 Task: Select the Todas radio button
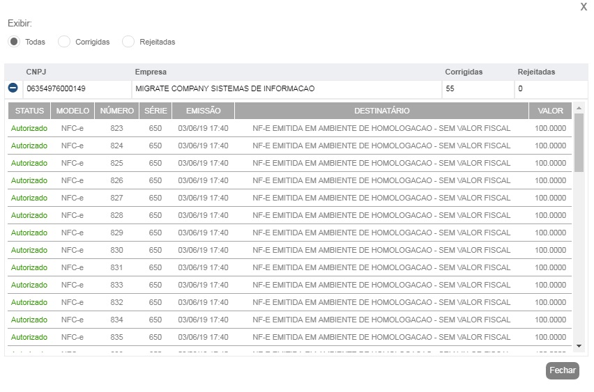[x=14, y=42]
